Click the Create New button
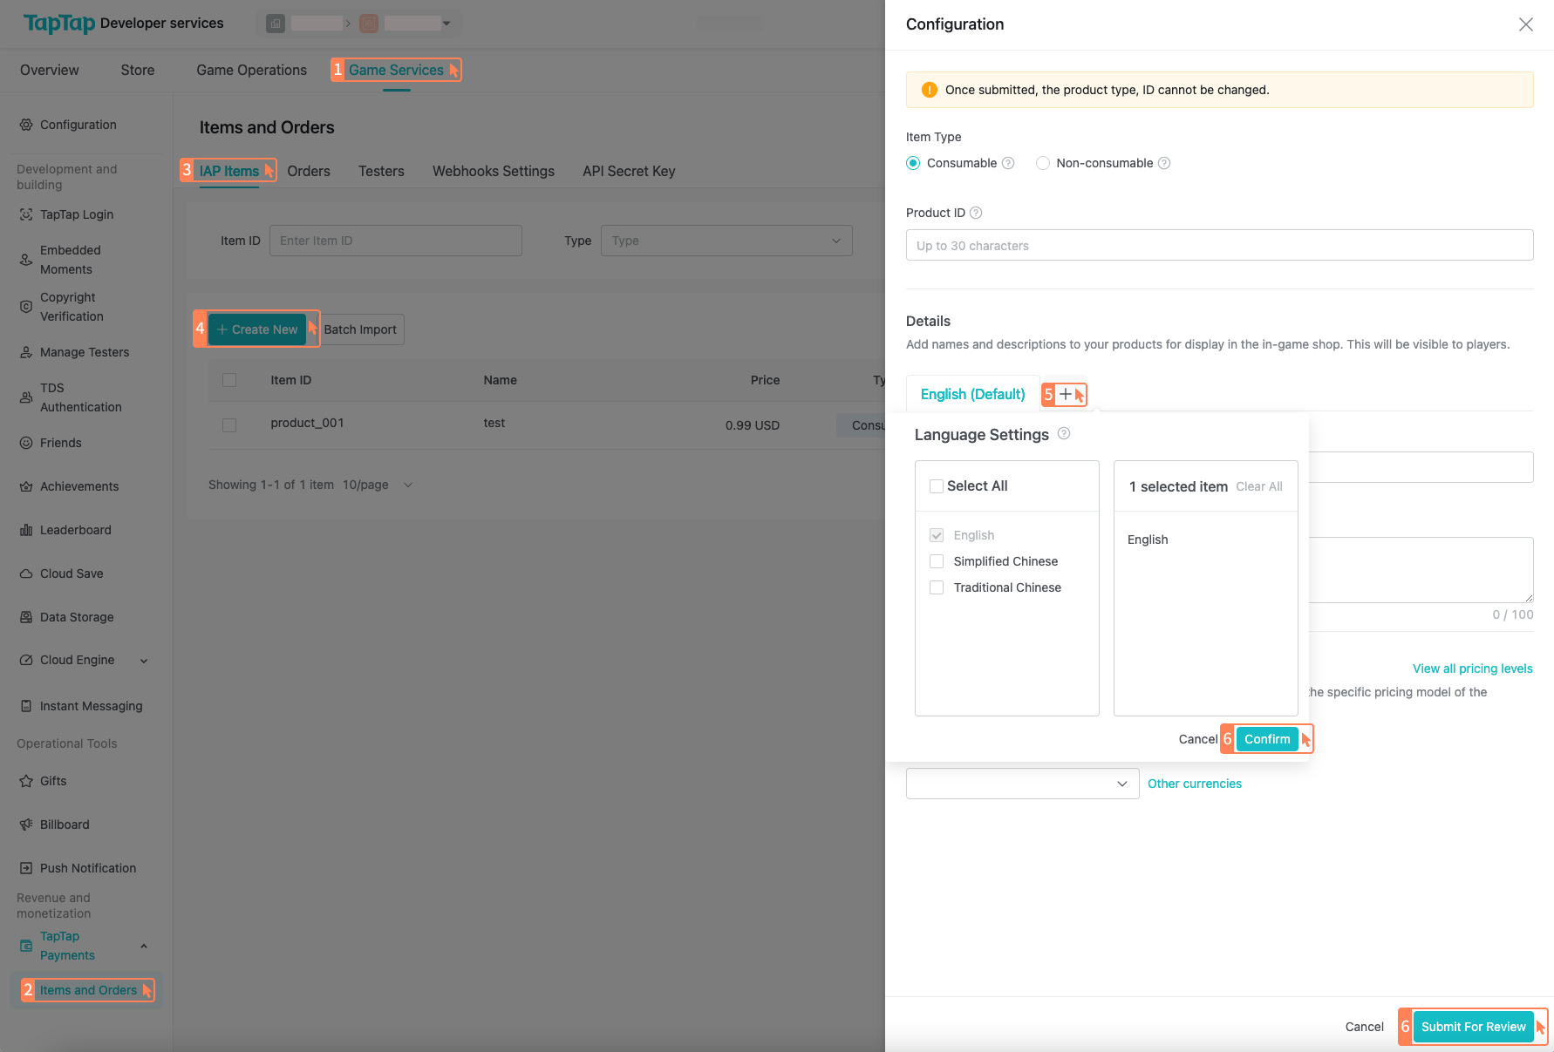Viewport: 1554px width, 1052px height. pyautogui.click(x=257, y=329)
